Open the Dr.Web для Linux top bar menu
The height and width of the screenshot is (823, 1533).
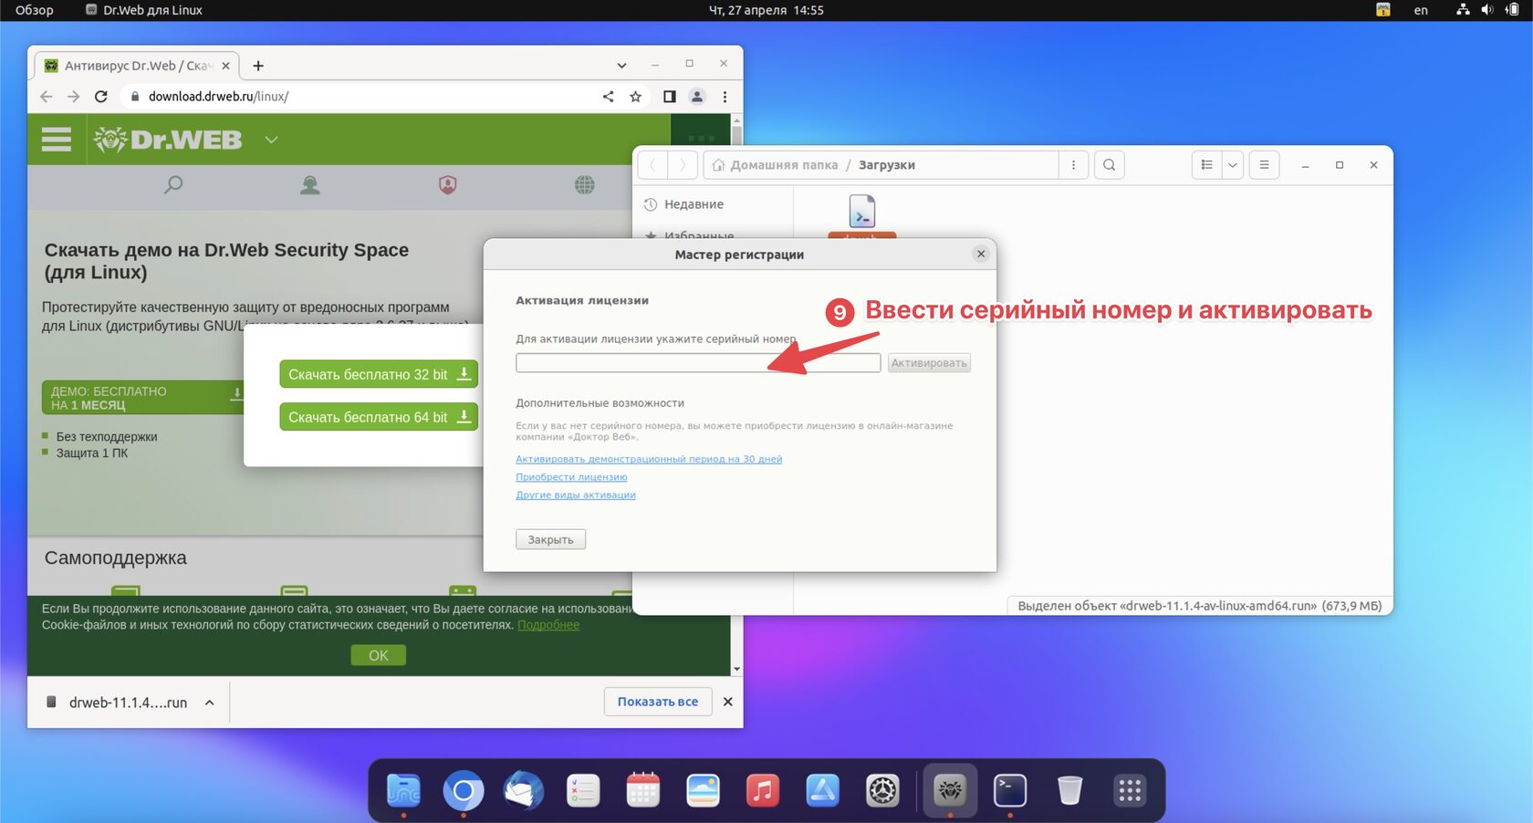144,10
